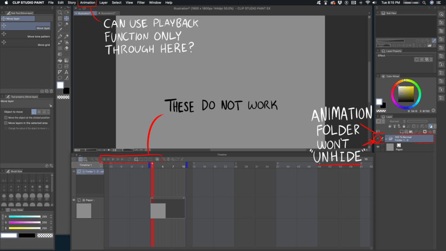Select the Eraser tool
The image size is (446, 251).
click(66, 48)
